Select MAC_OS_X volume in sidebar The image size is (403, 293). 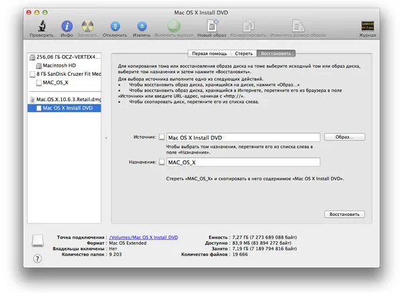click(64, 82)
